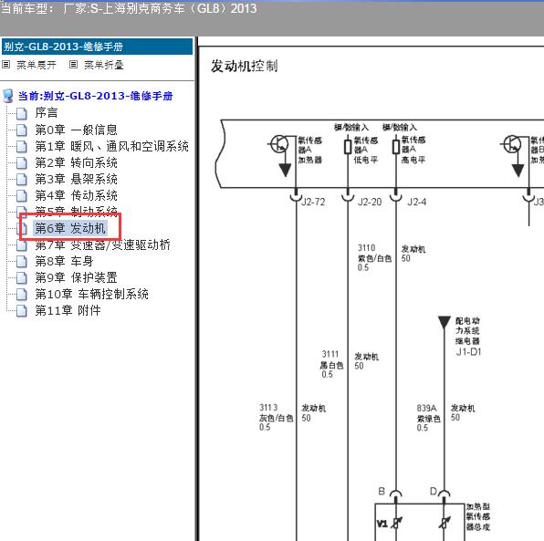Click 菜单折叠 to collapse the menu
The height and width of the screenshot is (541, 544).
coord(104,65)
